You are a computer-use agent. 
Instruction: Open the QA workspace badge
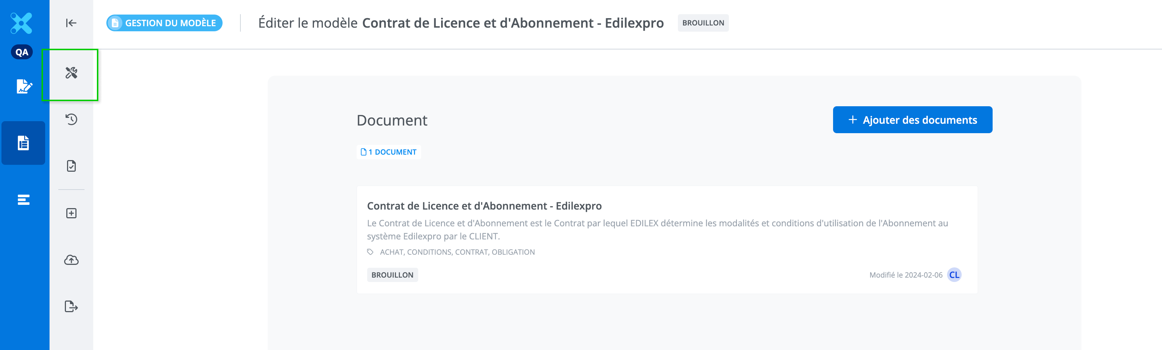click(x=21, y=52)
